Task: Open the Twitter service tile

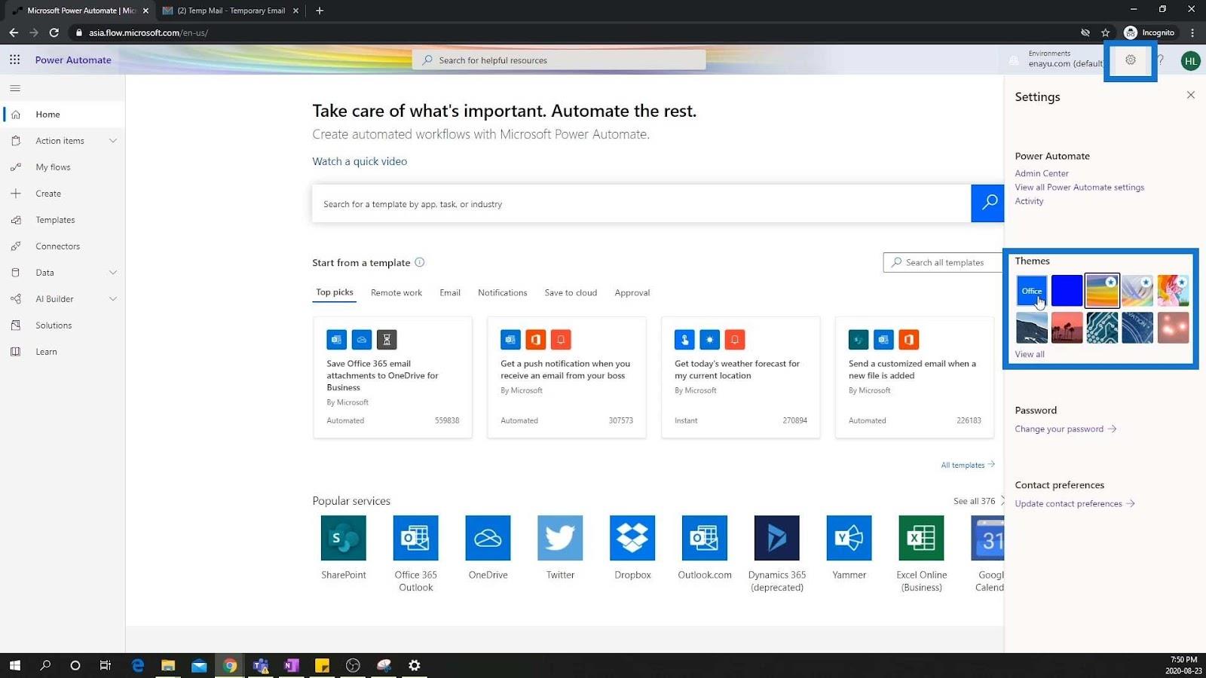Action: tap(560, 548)
